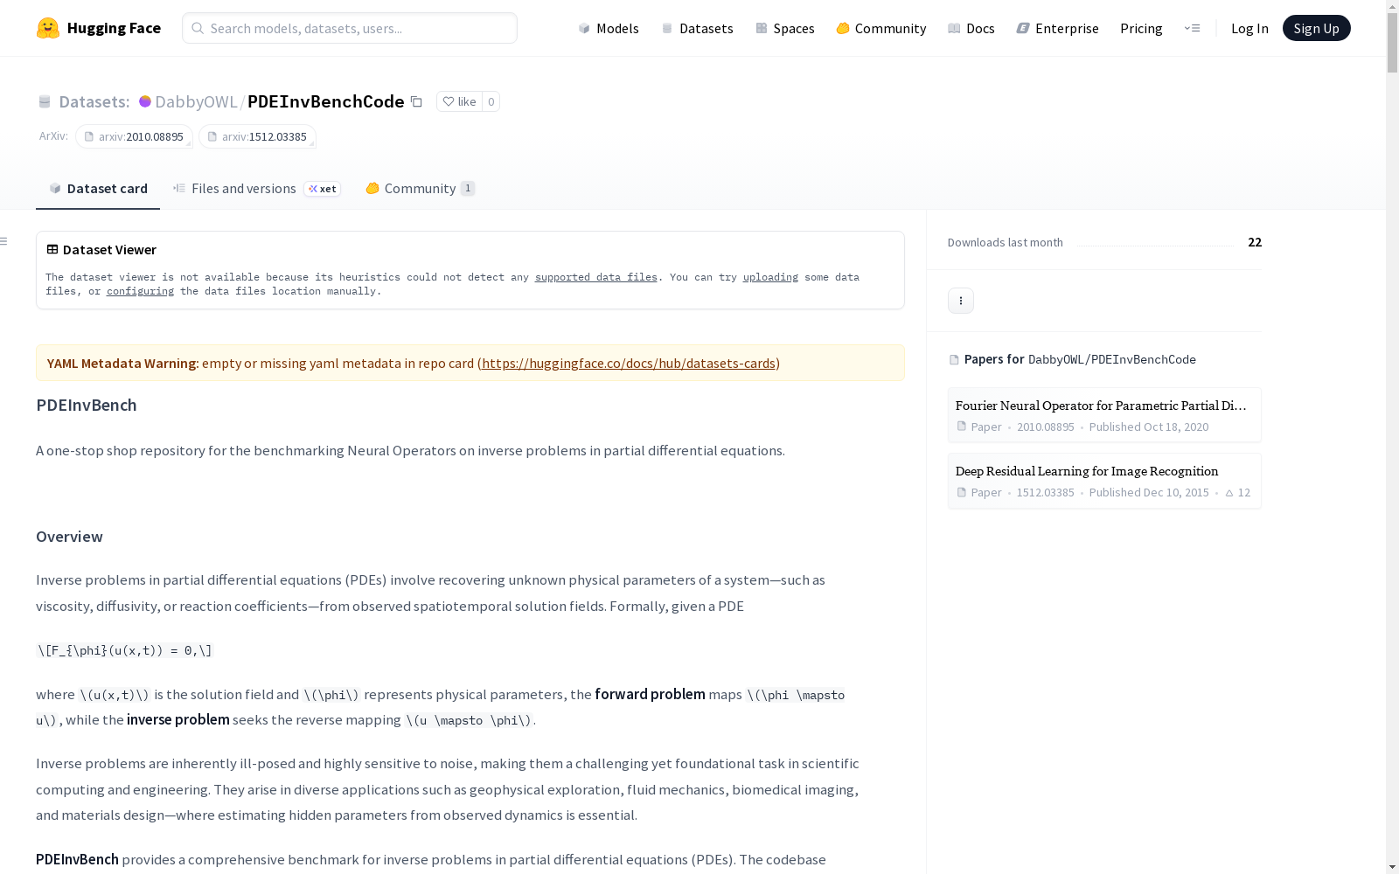The width and height of the screenshot is (1399, 874).
Task: Follow the configuring link
Action: (x=140, y=291)
